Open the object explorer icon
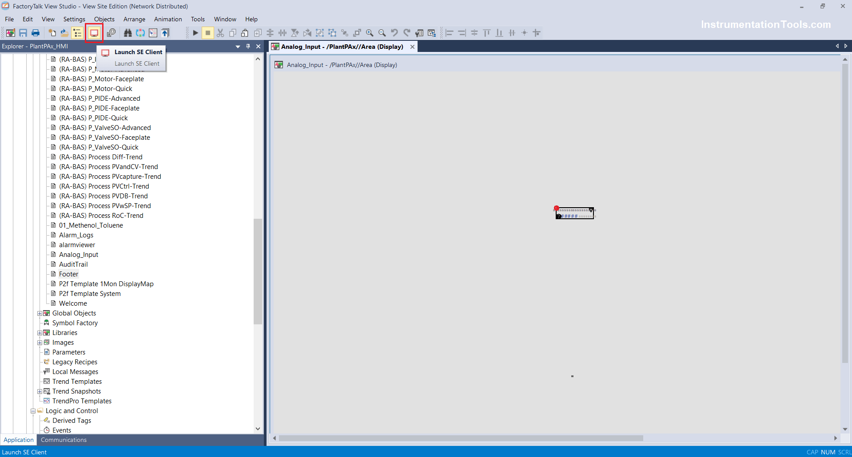The image size is (852, 457). [x=432, y=33]
